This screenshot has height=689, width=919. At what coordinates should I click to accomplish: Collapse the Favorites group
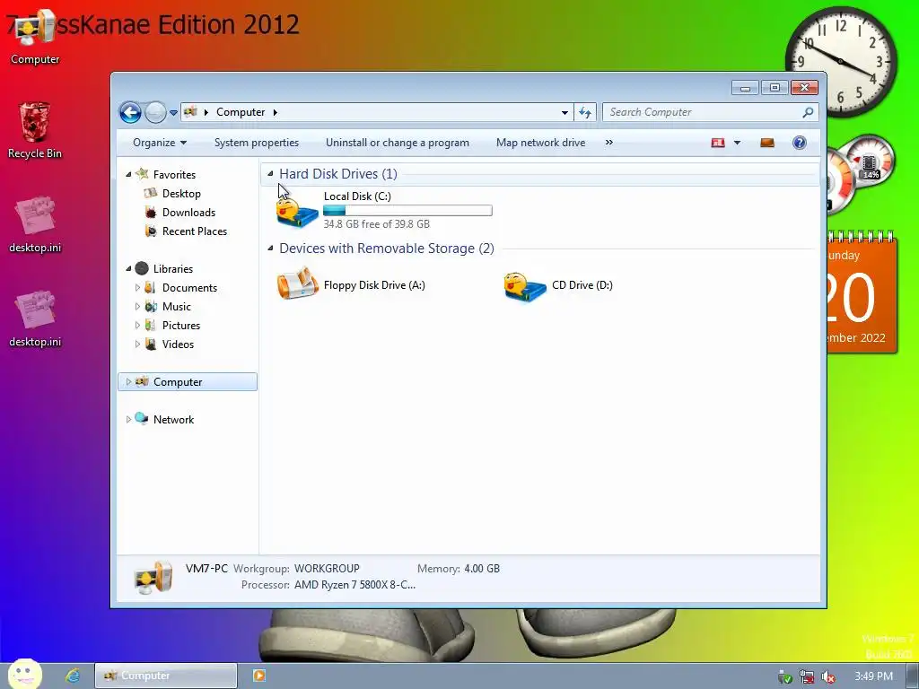128,174
